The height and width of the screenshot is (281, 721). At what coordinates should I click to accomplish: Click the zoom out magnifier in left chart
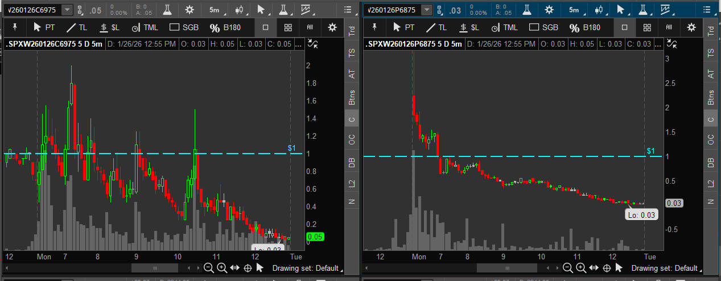point(209,268)
